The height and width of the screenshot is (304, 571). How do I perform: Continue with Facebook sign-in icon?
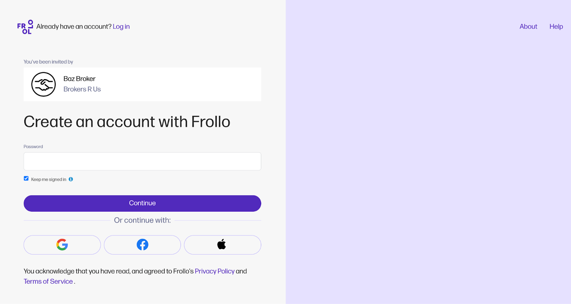(142, 245)
